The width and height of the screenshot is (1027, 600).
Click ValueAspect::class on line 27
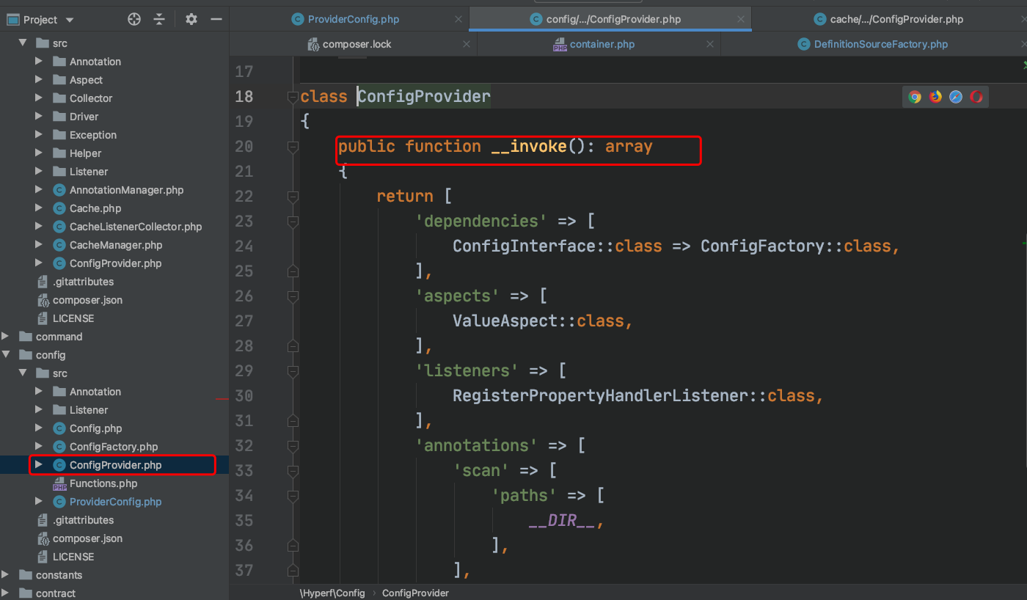coord(538,321)
